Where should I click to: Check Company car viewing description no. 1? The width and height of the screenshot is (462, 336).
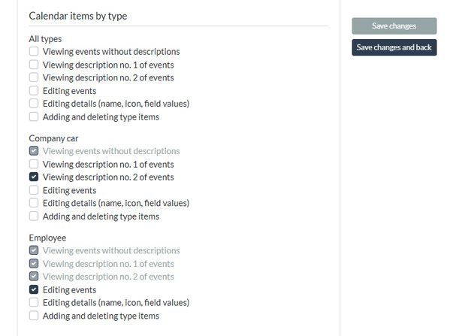pyautogui.click(x=34, y=164)
